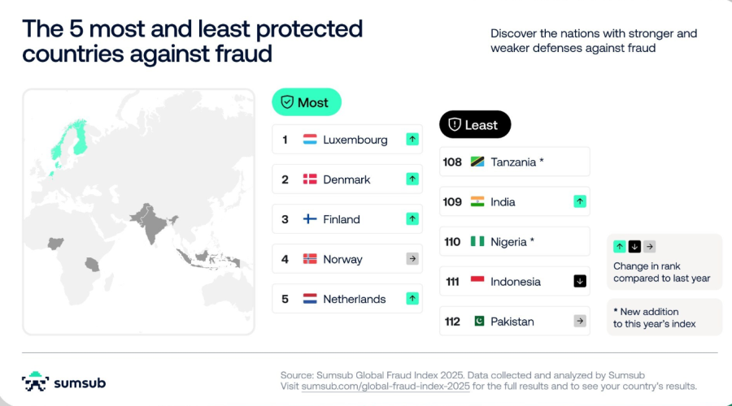Click the Denmark flag icon
This screenshot has height=406, width=732.
coord(310,179)
